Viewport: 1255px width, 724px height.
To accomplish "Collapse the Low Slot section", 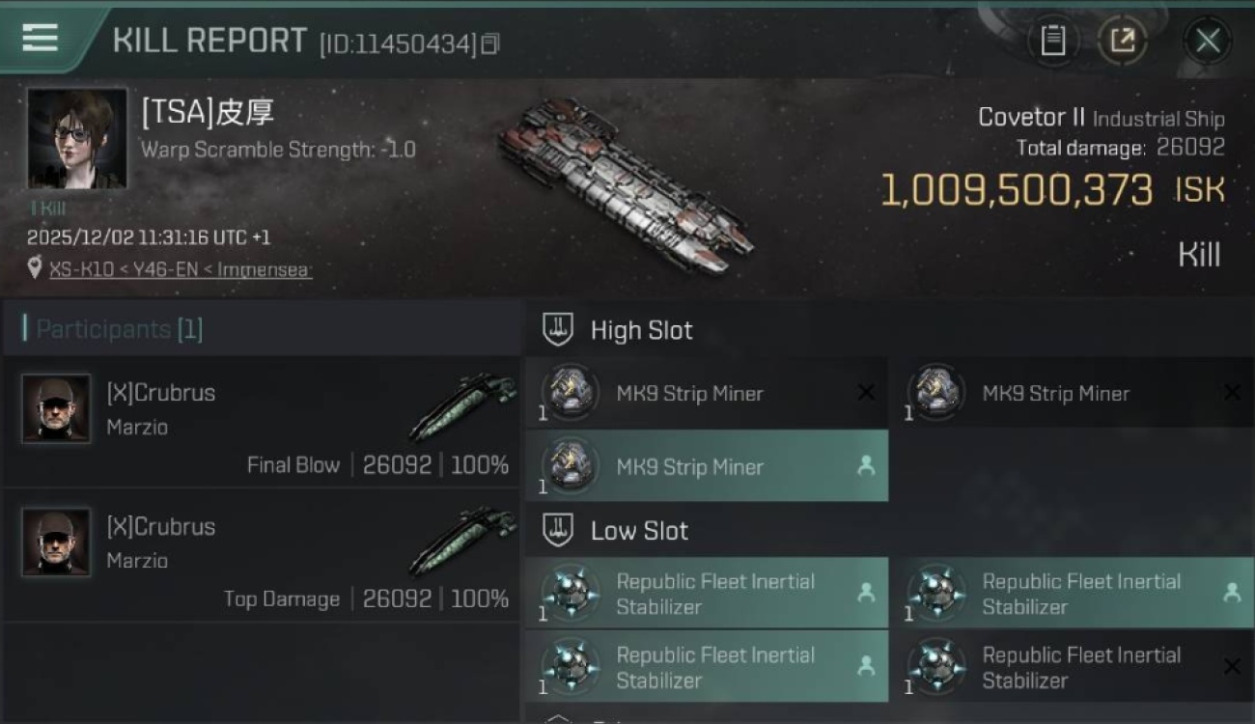I will click(x=558, y=530).
